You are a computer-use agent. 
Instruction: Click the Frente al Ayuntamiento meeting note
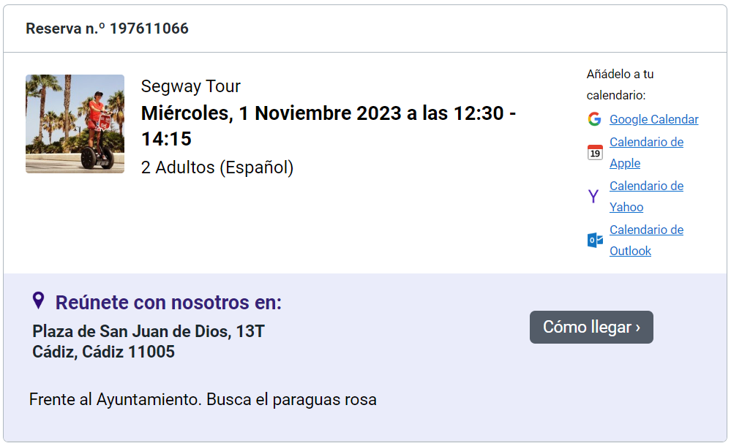[x=203, y=400]
